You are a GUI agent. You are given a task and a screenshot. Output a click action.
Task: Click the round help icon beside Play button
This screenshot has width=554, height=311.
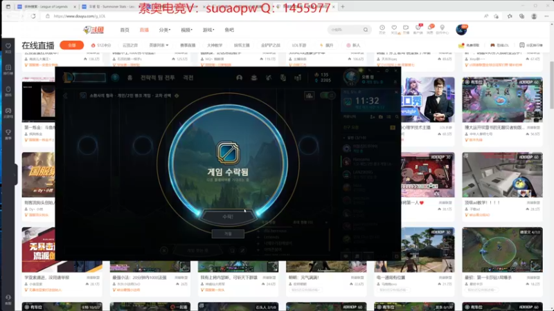[x=115, y=77]
